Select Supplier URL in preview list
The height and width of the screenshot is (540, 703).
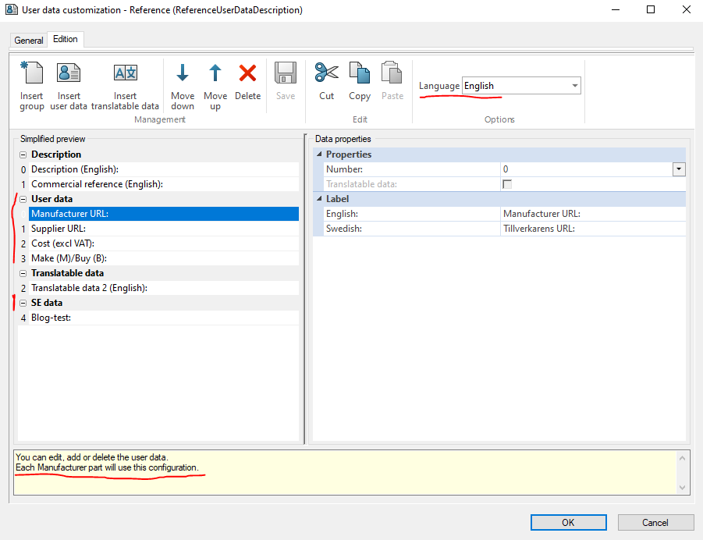click(59, 229)
